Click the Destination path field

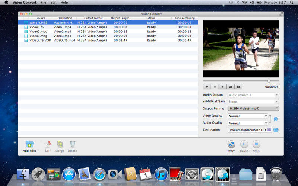[x=250, y=130]
